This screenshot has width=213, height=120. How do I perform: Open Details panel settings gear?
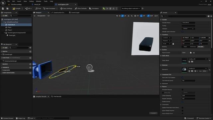coord(211,16)
